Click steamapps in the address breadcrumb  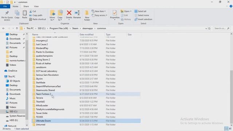pyautogui.click(x=87, y=28)
